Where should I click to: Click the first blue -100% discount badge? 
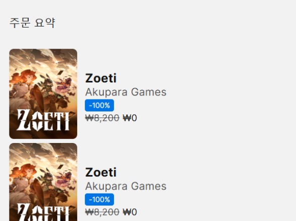point(99,105)
